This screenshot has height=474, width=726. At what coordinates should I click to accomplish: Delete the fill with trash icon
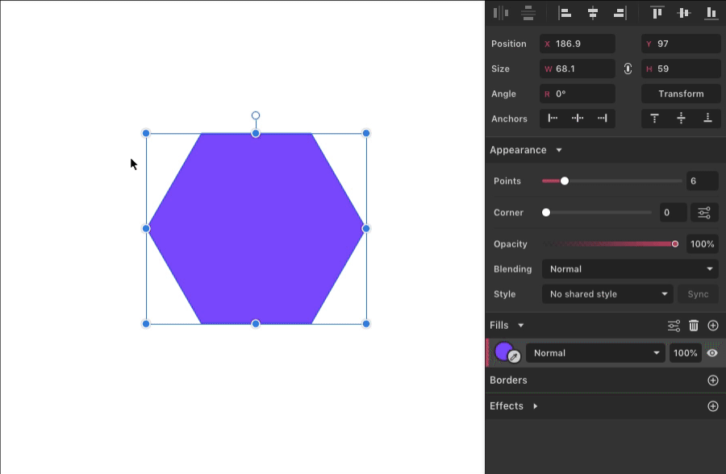point(694,326)
